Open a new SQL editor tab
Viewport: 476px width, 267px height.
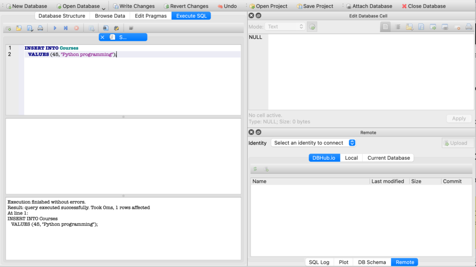coord(8,28)
